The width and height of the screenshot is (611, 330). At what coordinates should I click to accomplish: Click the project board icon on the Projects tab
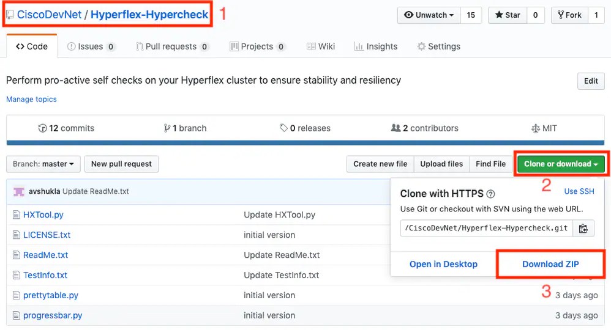point(234,46)
